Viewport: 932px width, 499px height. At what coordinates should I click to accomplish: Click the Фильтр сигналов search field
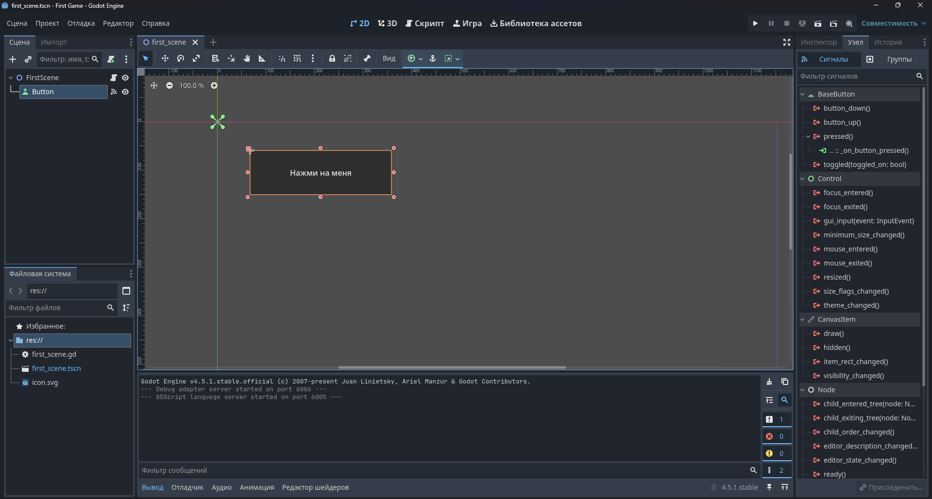pos(856,76)
